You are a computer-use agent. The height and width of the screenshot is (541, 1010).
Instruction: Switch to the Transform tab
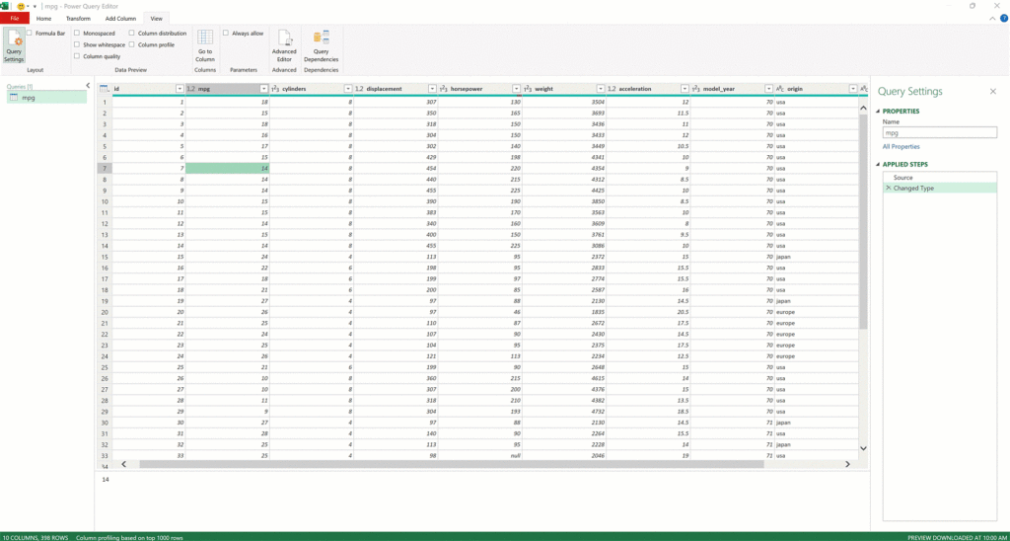click(x=78, y=18)
